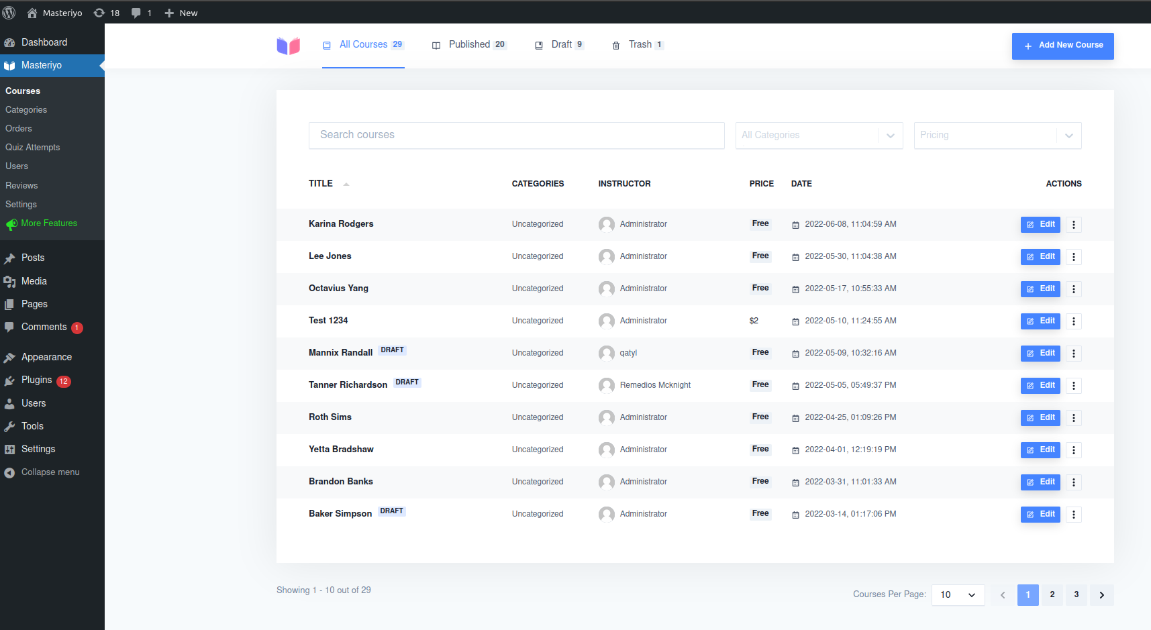The height and width of the screenshot is (630, 1151).
Task: Open Quiz Attempts in the sidebar
Action: tap(33, 148)
